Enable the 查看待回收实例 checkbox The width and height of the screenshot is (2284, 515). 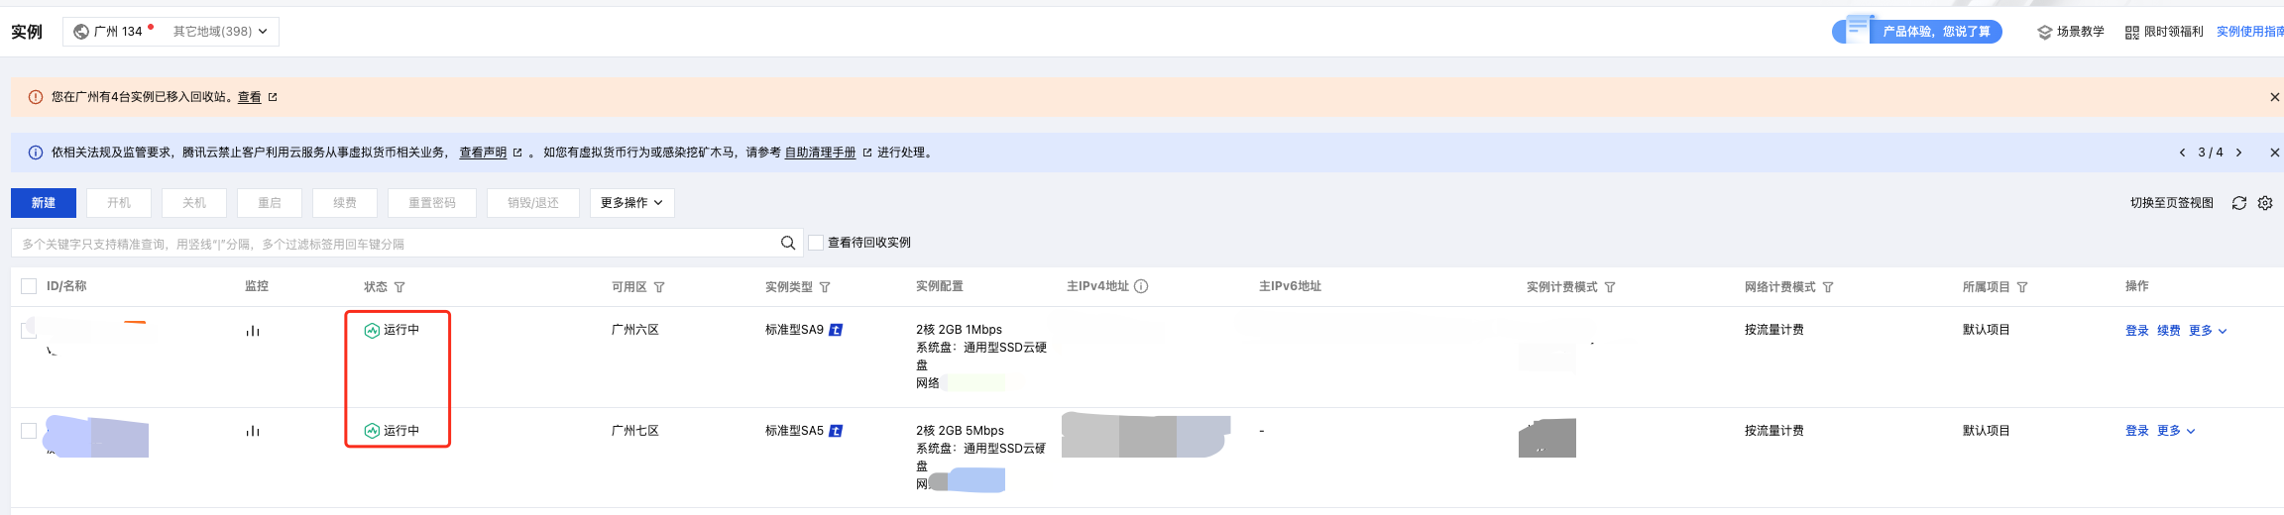click(x=816, y=243)
